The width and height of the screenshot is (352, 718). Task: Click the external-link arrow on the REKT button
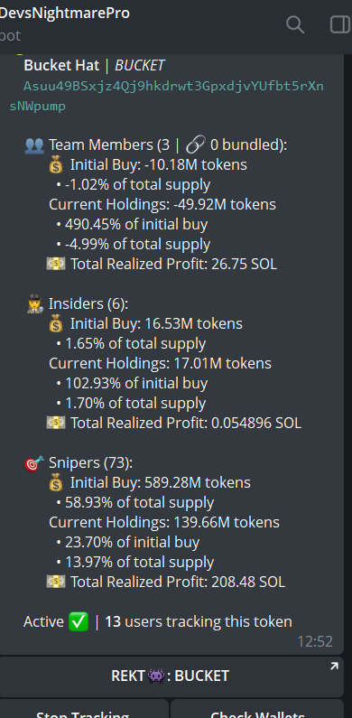tap(334, 667)
